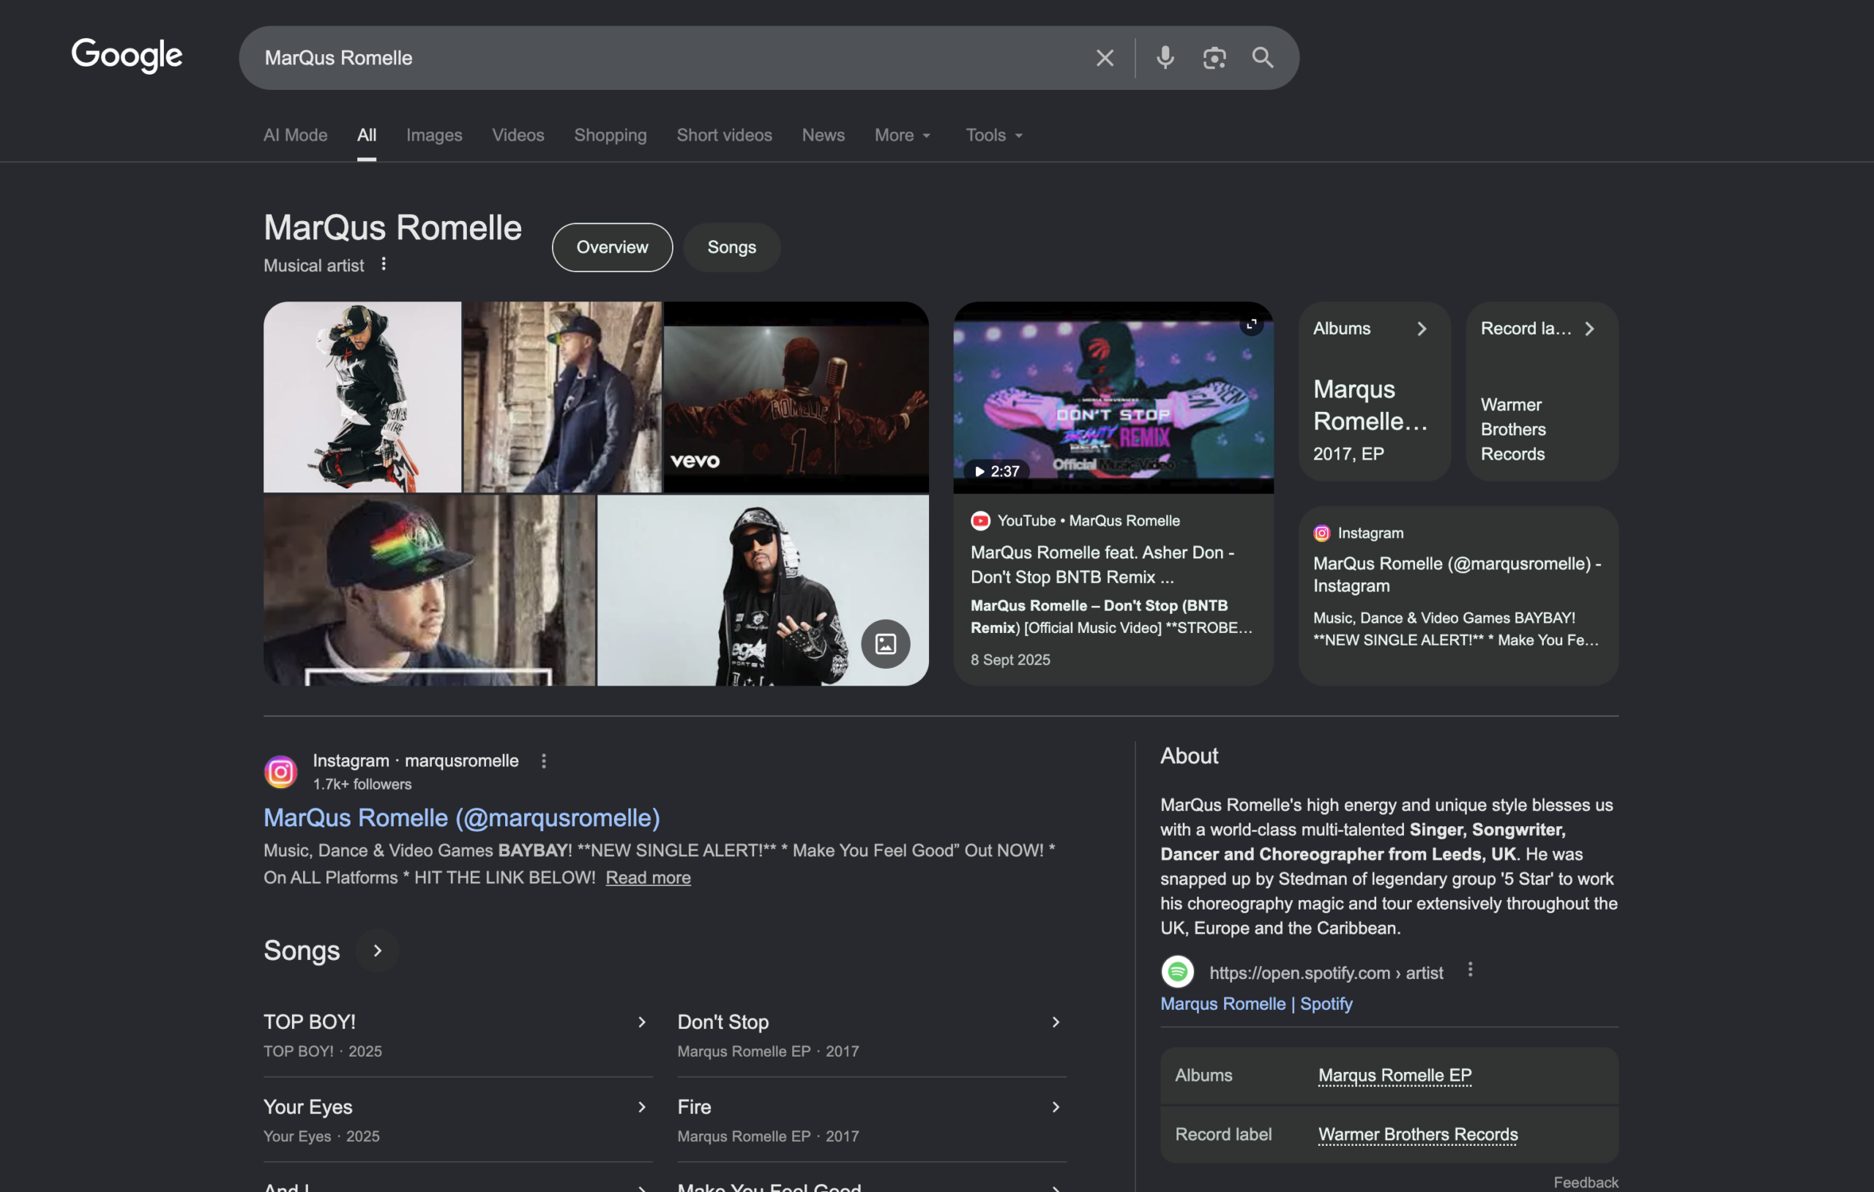1874x1192 pixels.
Task: Play the Don't Stop Remix video thumbnail
Action: click(x=1113, y=397)
